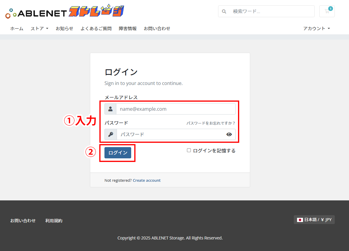Enable the ログインを記憶する checkbox

tap(189, 150)
